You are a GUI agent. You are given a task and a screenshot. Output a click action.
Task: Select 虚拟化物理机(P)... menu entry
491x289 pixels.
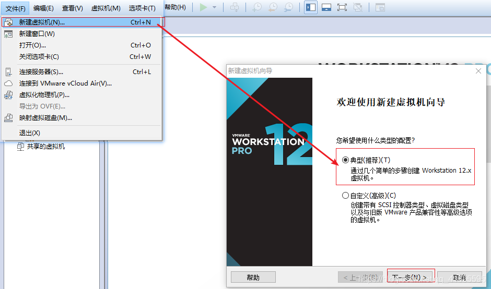pyautogui.click(x=82, y=95)
